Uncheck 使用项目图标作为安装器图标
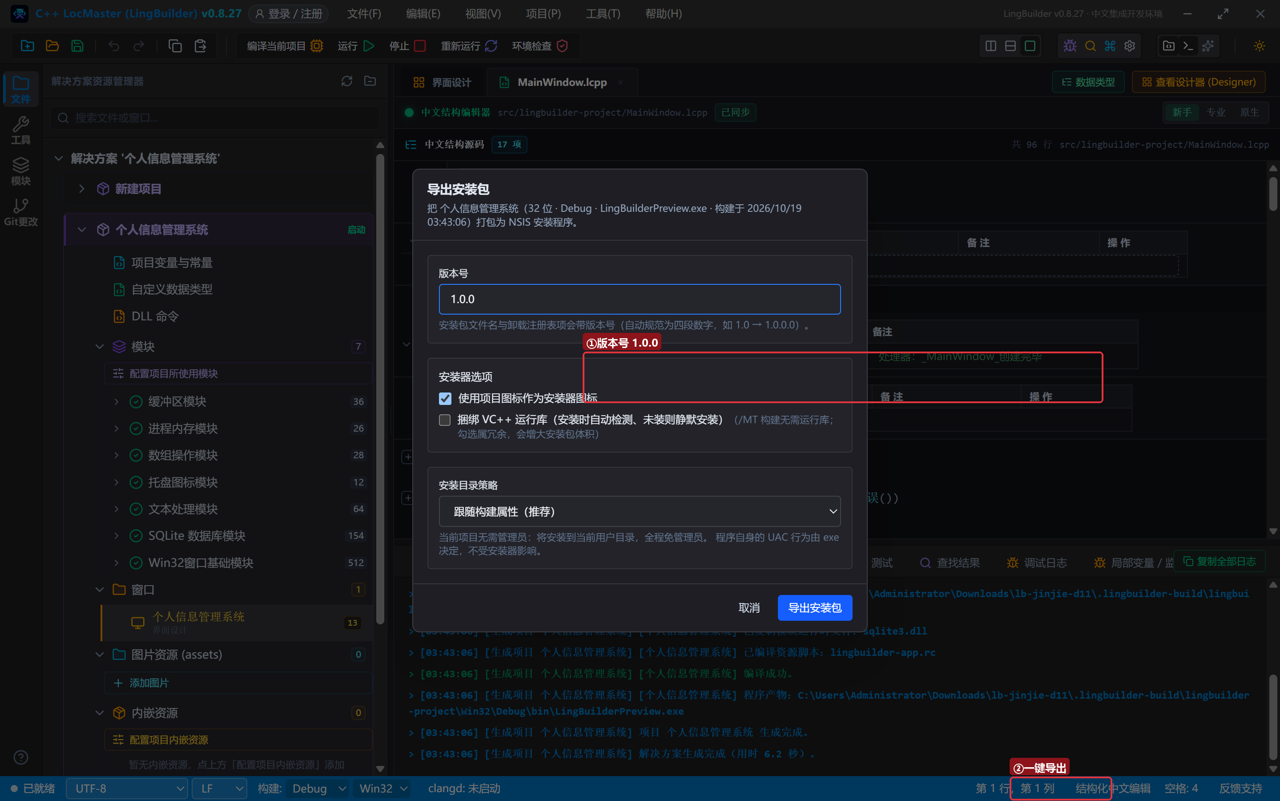The width and height of the screenshot is (1280, 801). (445, 398)
